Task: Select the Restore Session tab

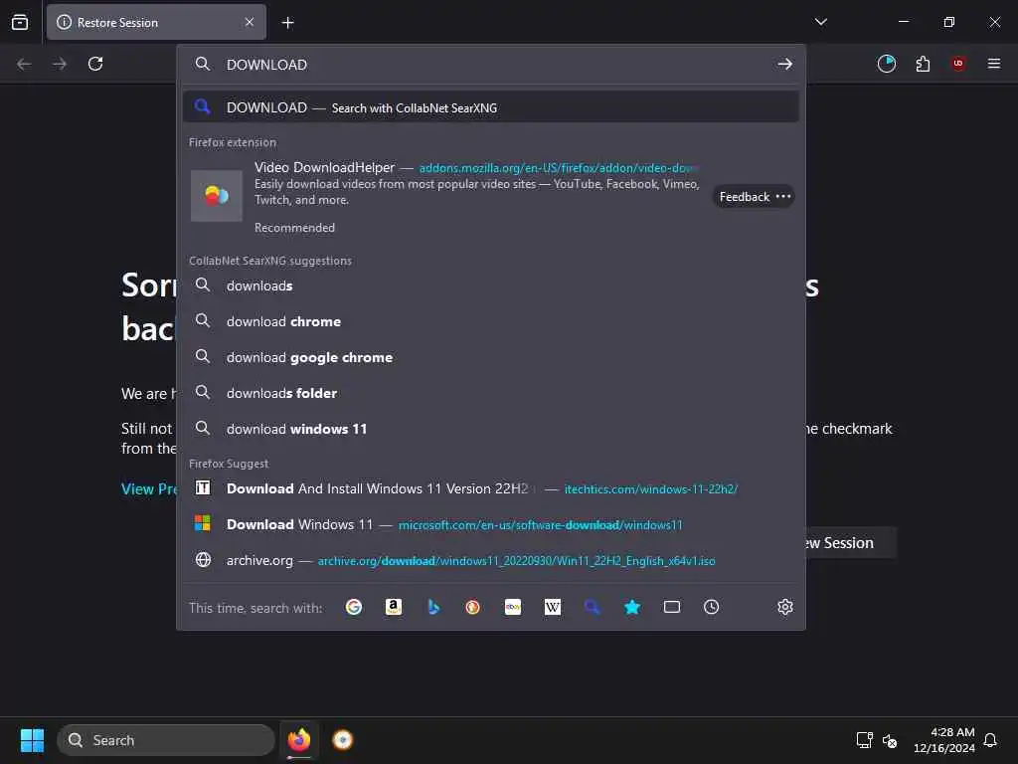Action: coord(156,22)
